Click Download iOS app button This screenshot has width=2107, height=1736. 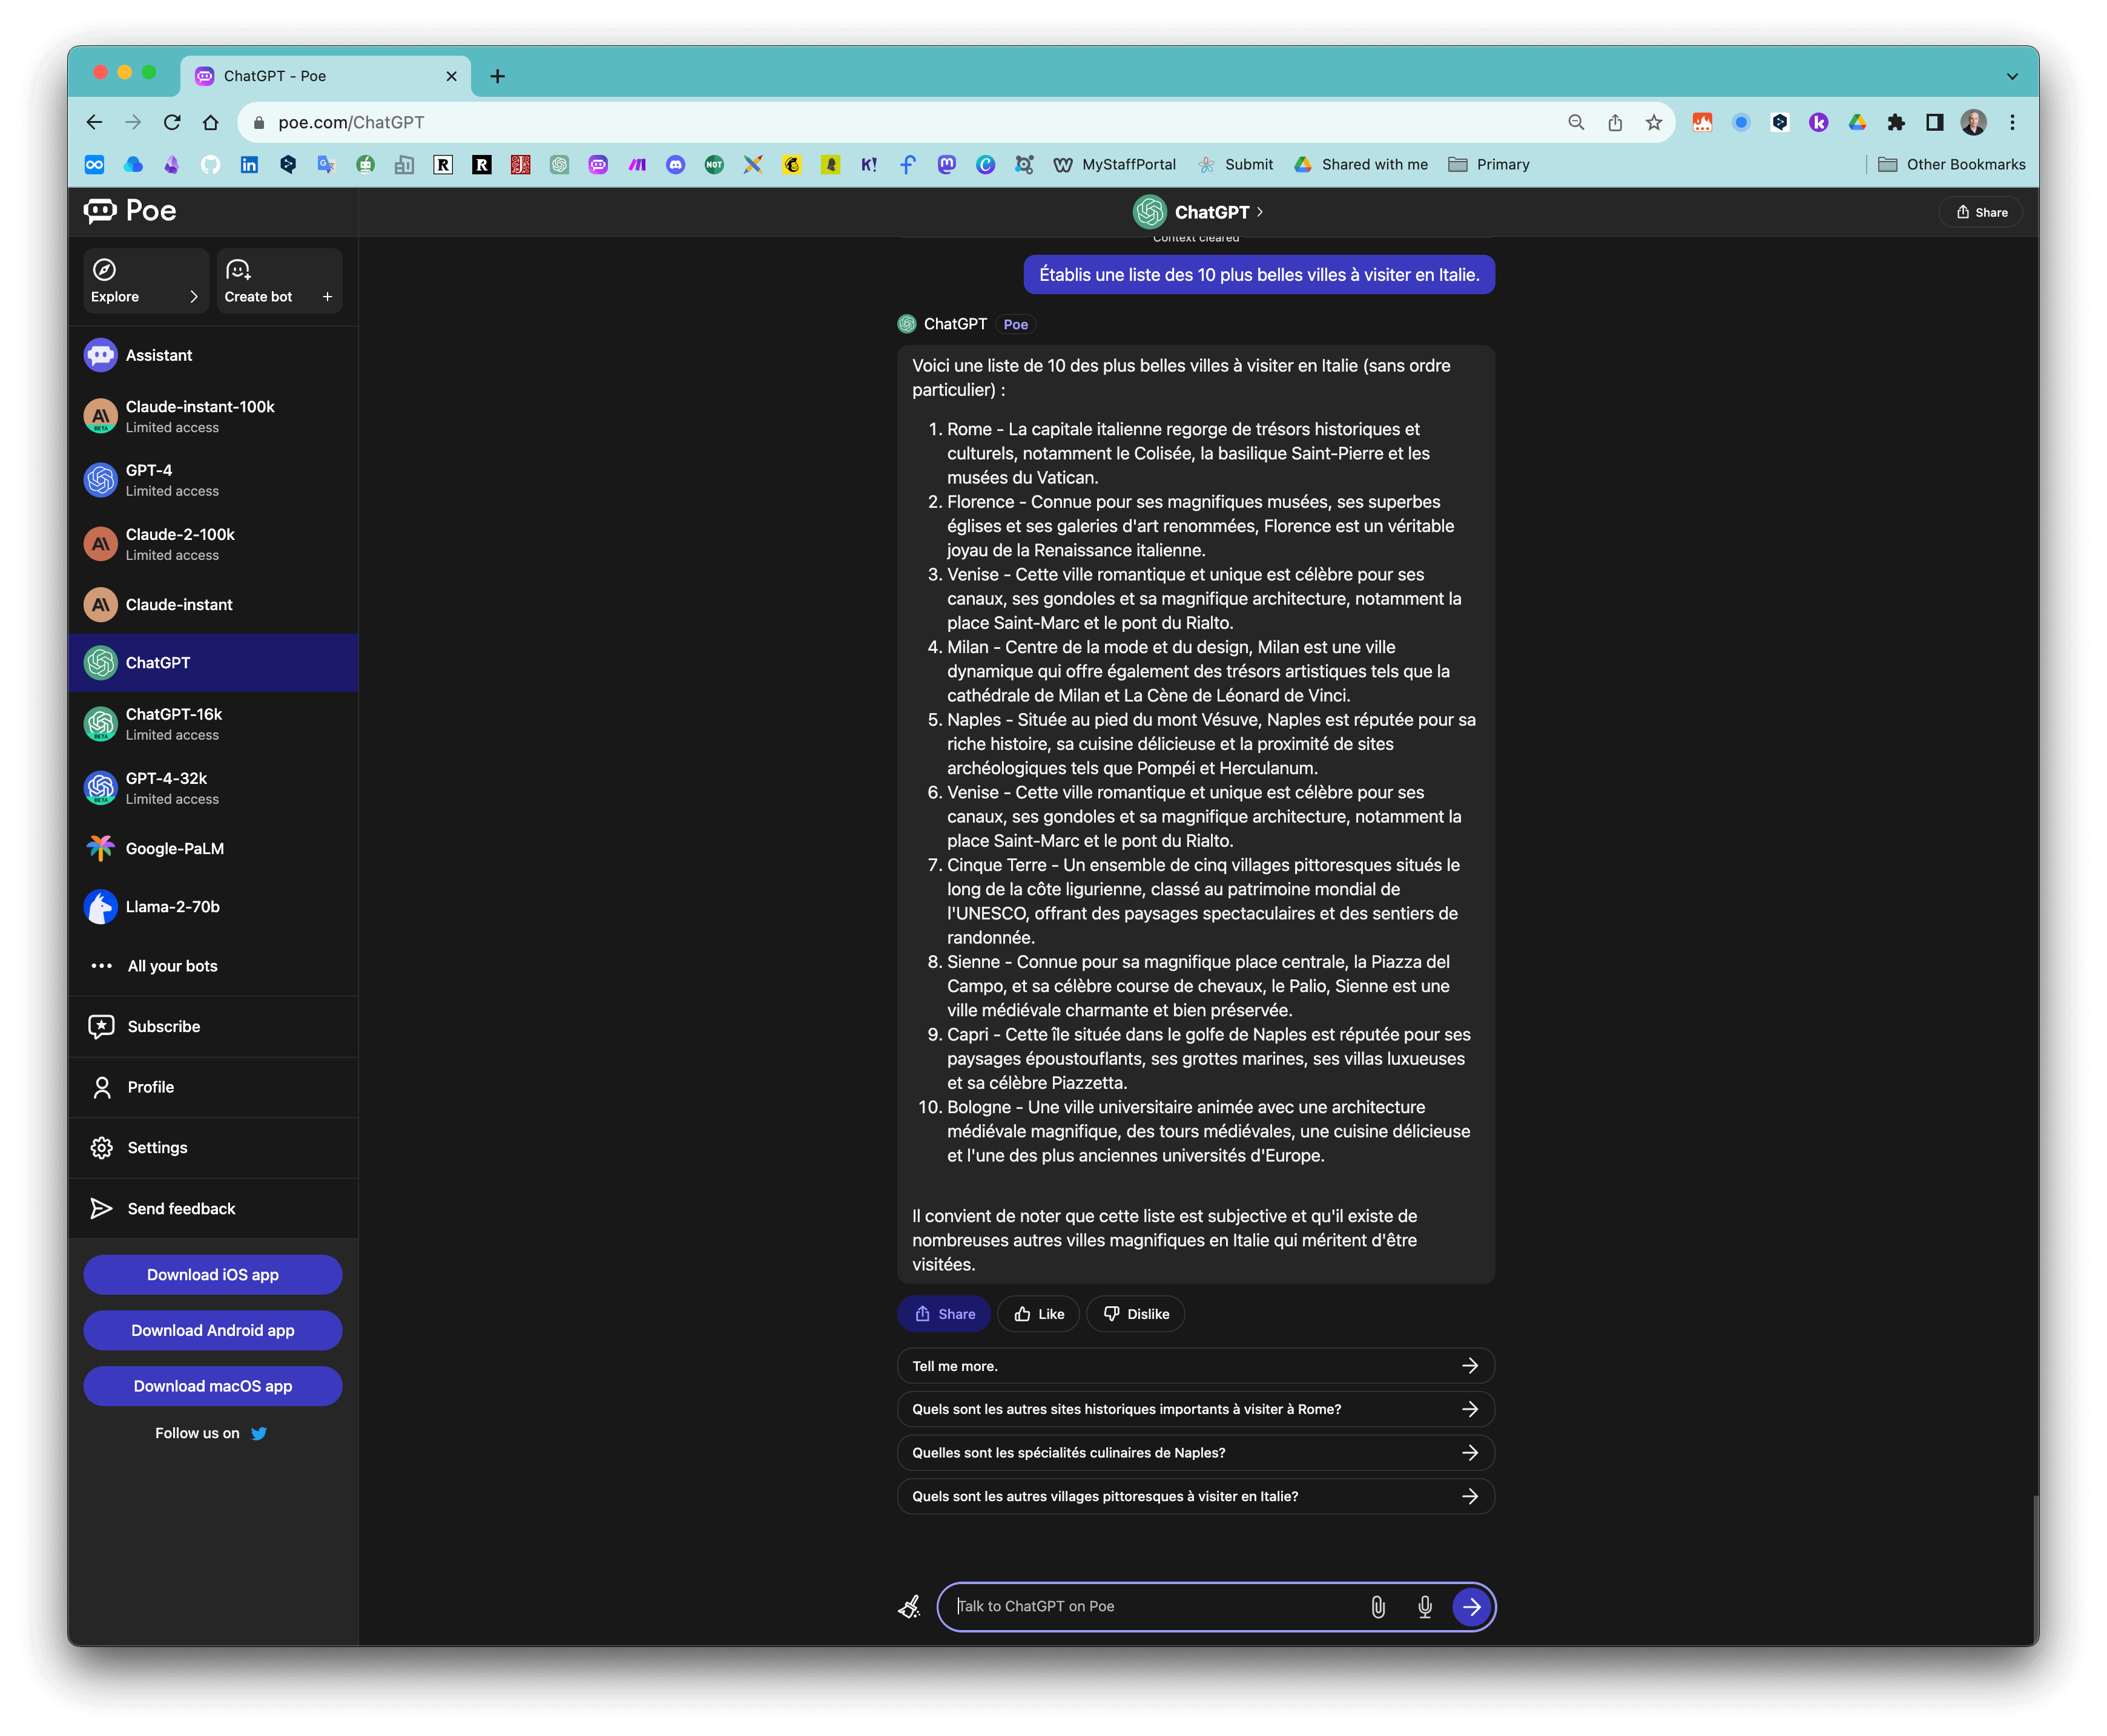213,1275
